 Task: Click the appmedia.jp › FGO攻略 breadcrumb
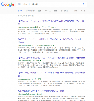(x=29, y=61)
